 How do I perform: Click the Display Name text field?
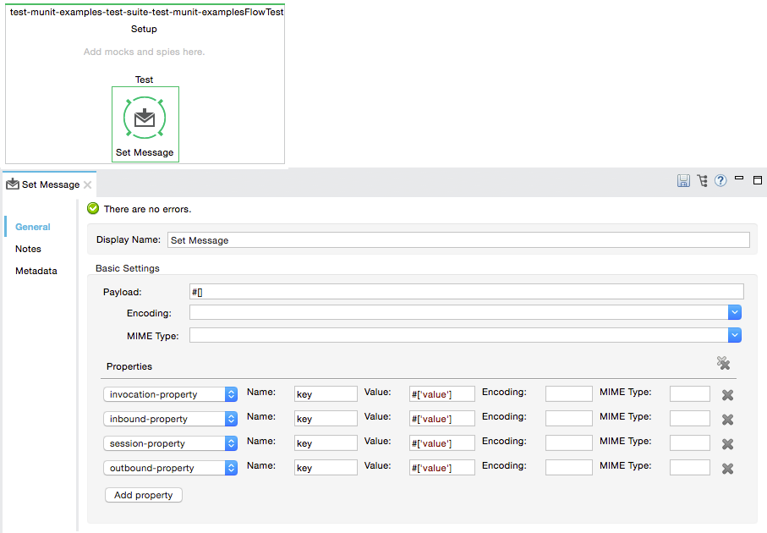[x=458, y=240]
